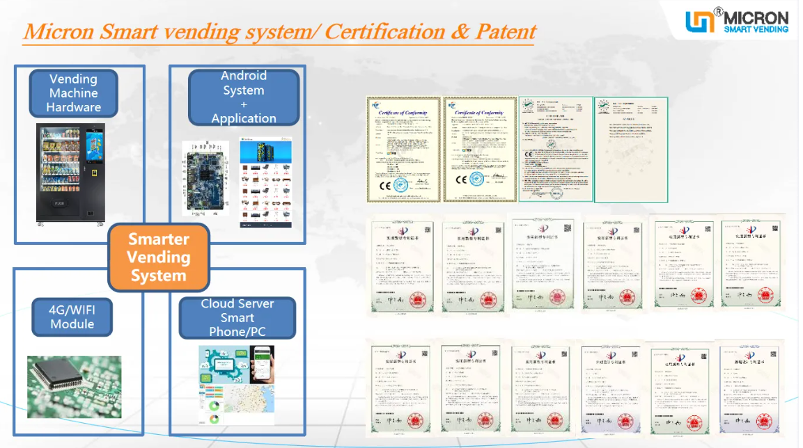Click the slide title Certification & Patent
Screen dimensions: 803x448
pyautogui.click(x=279, y=32)
